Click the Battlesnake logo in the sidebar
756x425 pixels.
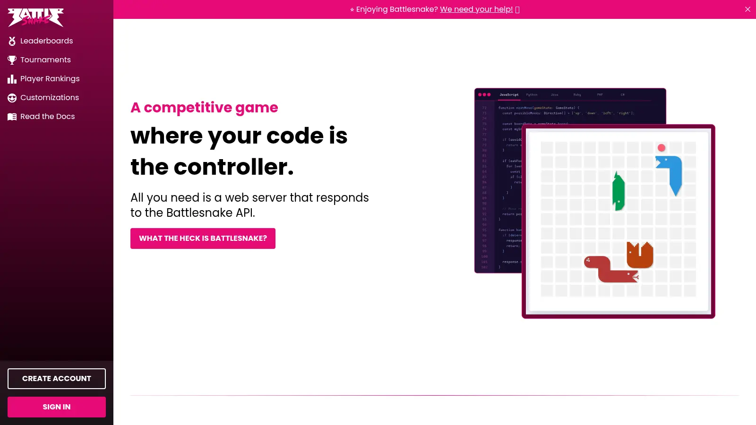point(36,17)
